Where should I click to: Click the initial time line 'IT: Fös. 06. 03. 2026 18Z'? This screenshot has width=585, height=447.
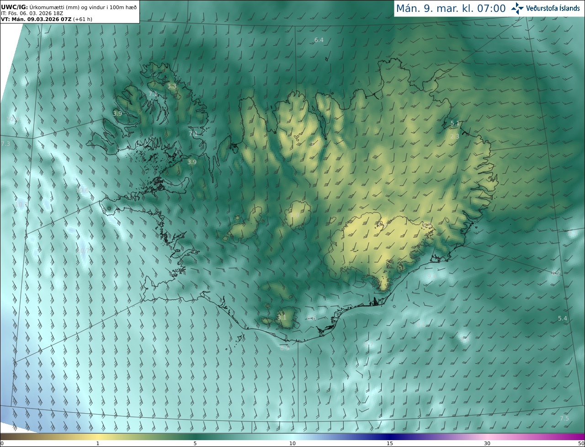click(x=31, y=13)
